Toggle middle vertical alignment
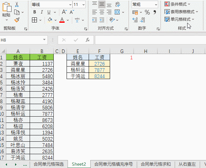206x168 pixels. pos(102,4)
